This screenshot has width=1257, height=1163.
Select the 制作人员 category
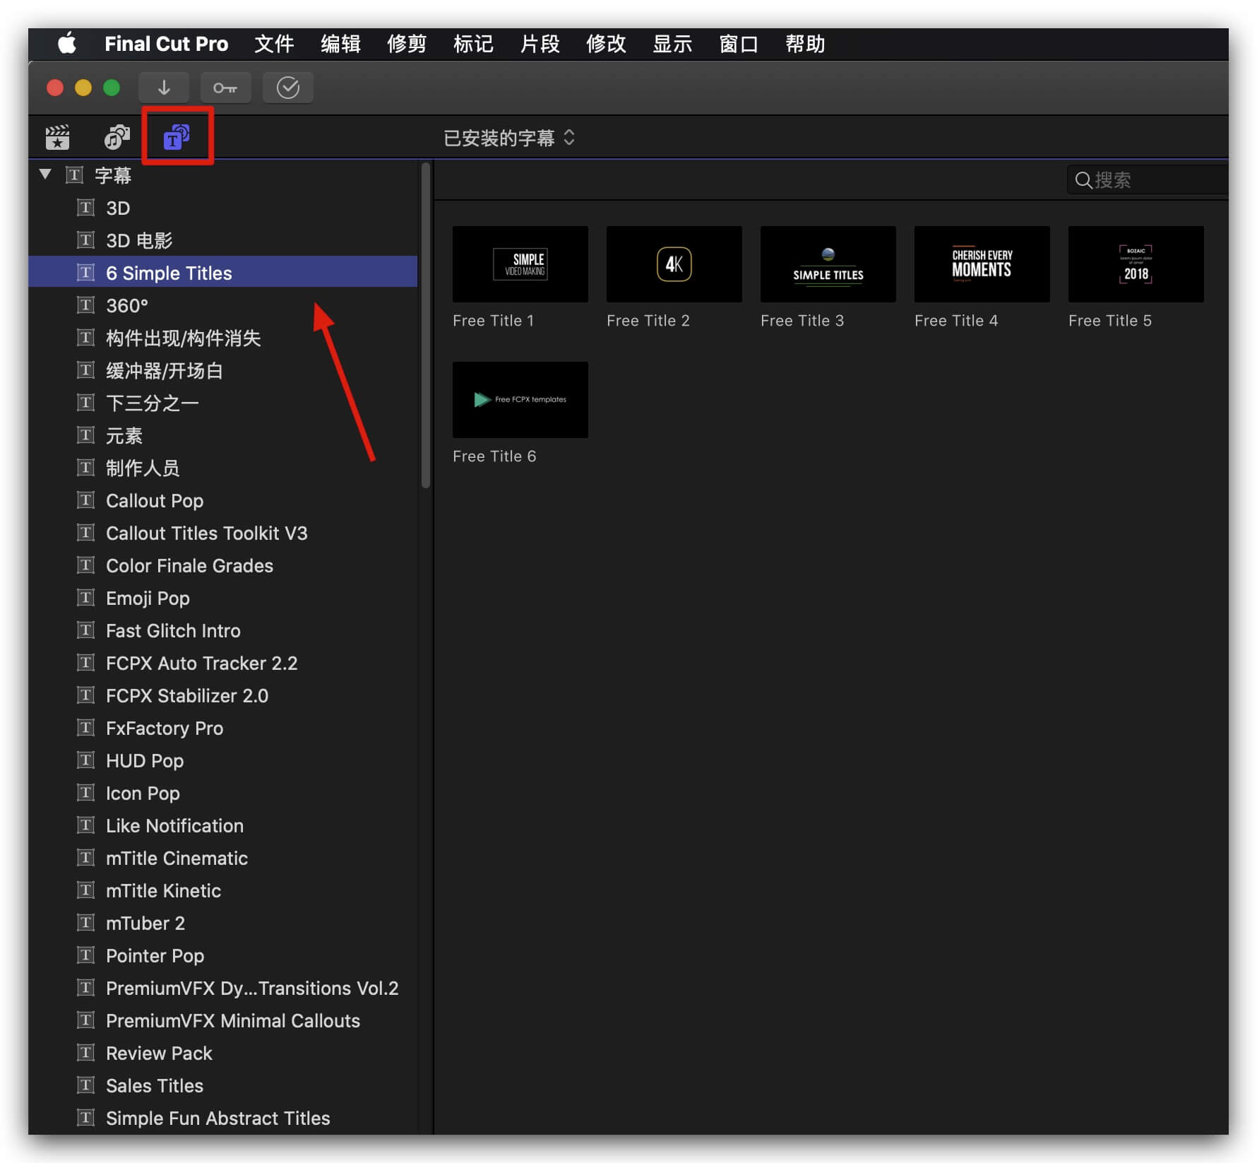click(224, 468)
